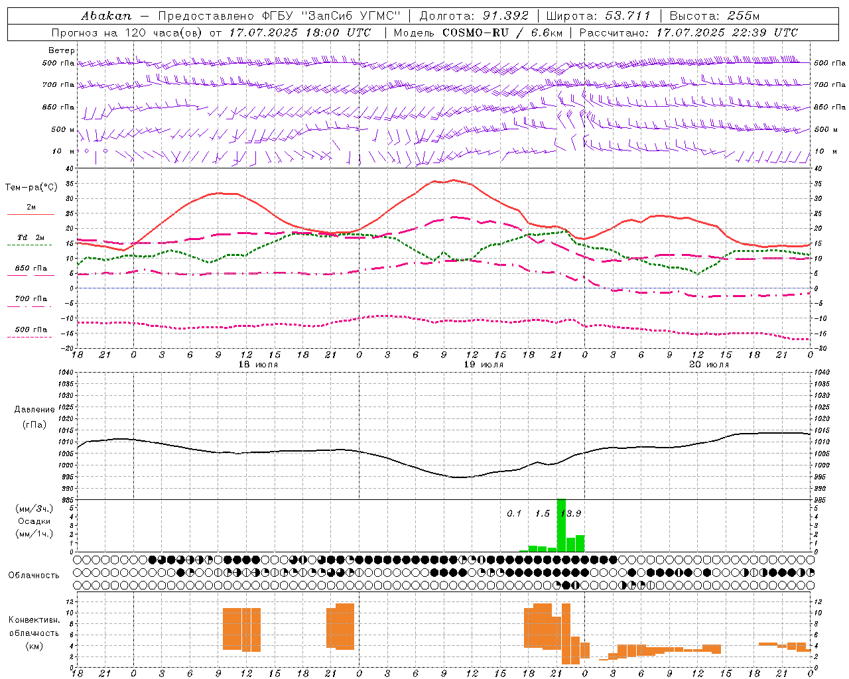
Task: Click the '(км)' unit under convective label
Action: click(34, 646)
